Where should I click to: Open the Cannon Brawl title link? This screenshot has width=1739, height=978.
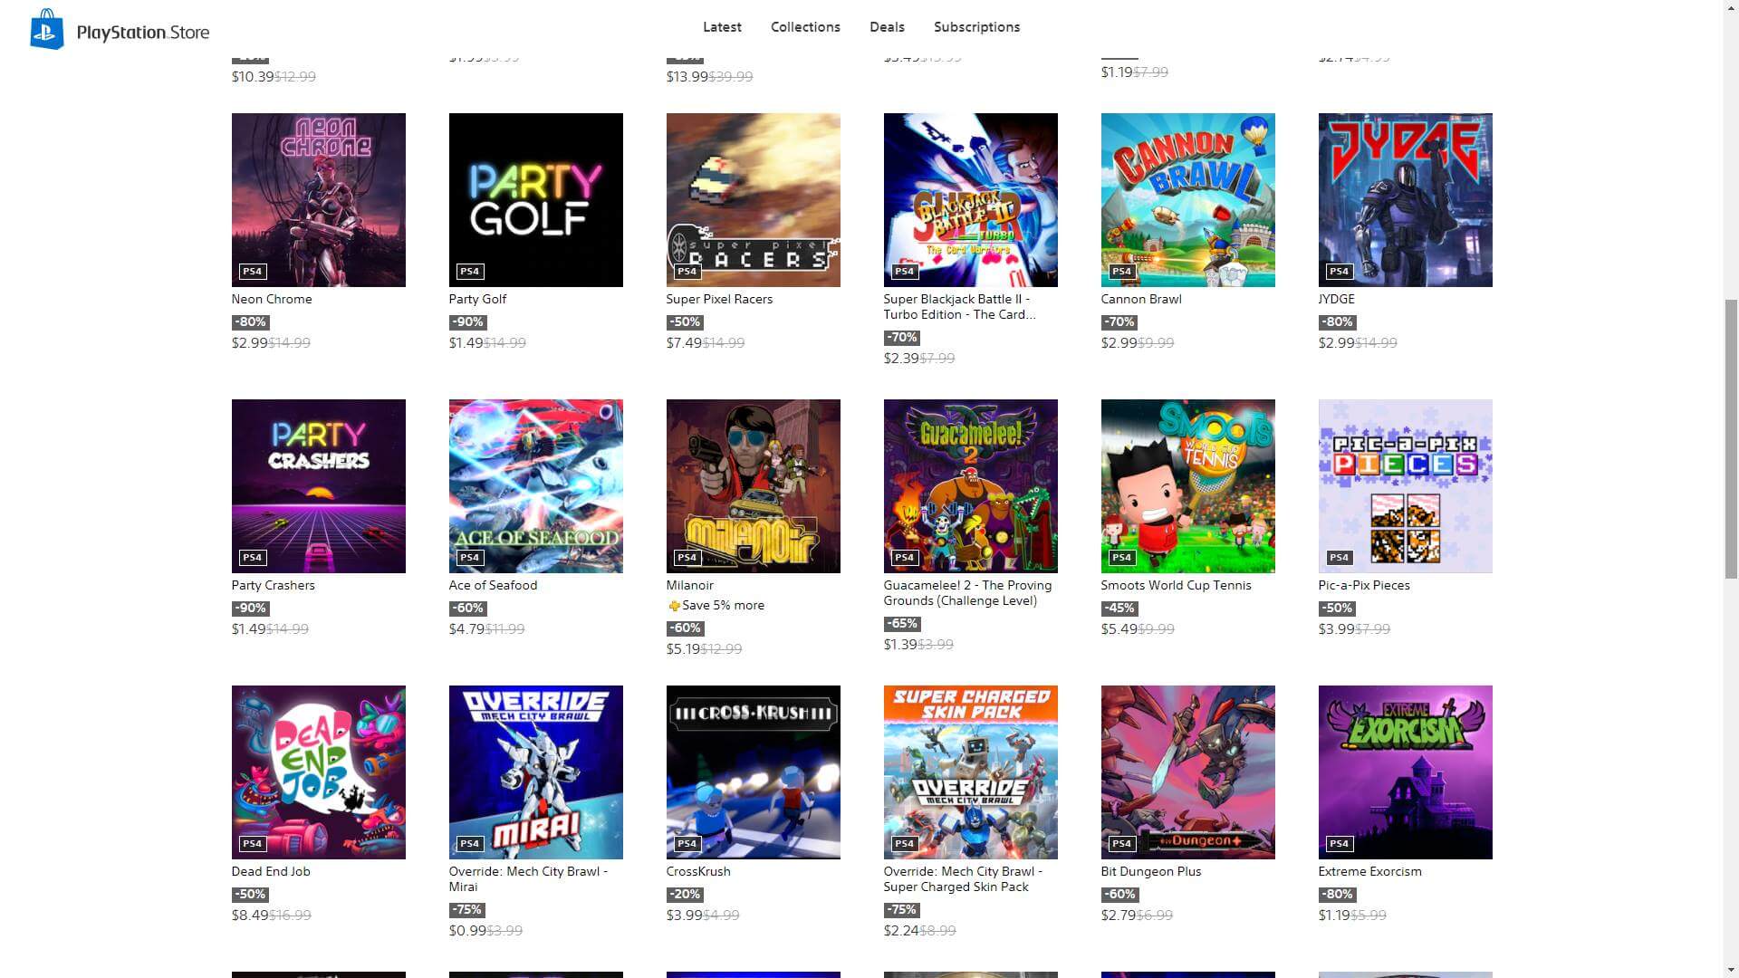(1141, 299)
